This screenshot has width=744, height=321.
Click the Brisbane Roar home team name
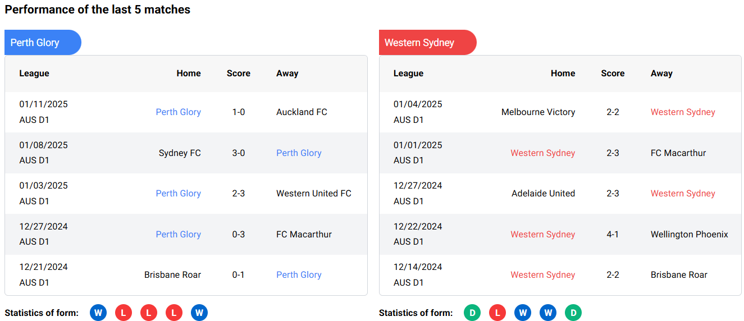(172, 275)
